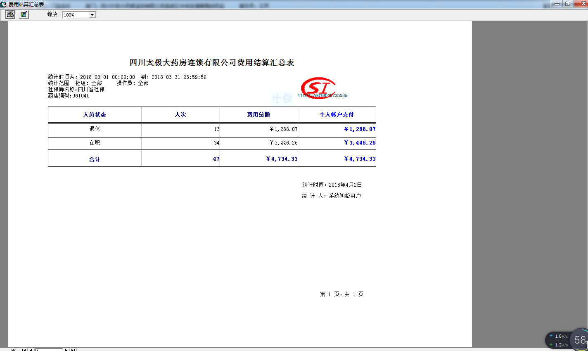The image size is (588, 351).
Task: Click the export report icon
Action: 24,14
